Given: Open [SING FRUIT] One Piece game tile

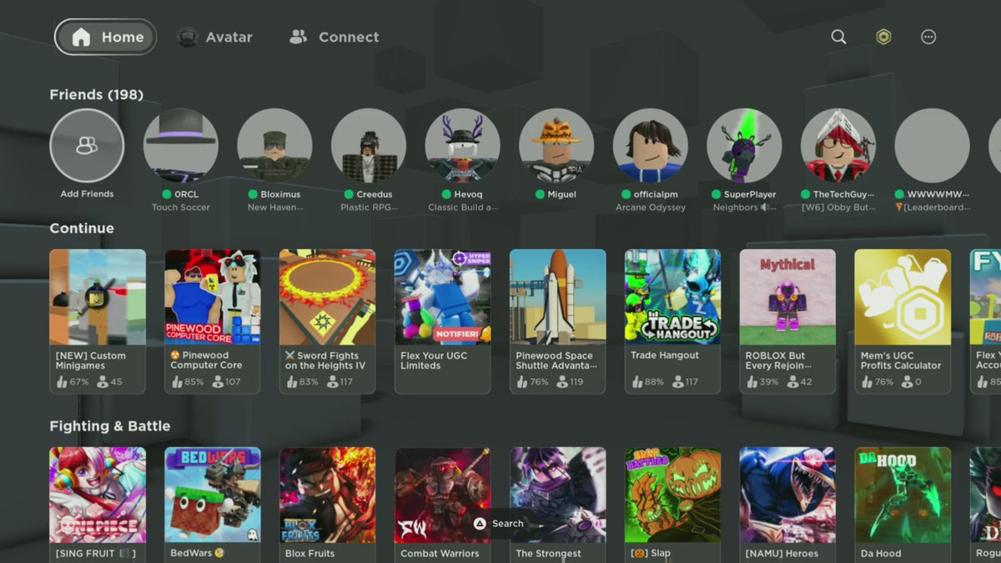Looking at the screenshot, I should click(98, 505).
